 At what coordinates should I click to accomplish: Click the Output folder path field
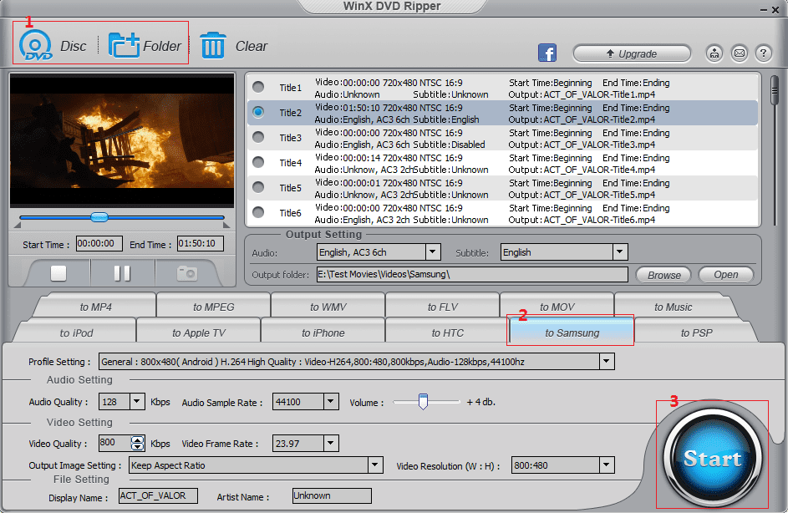point(472,274)
